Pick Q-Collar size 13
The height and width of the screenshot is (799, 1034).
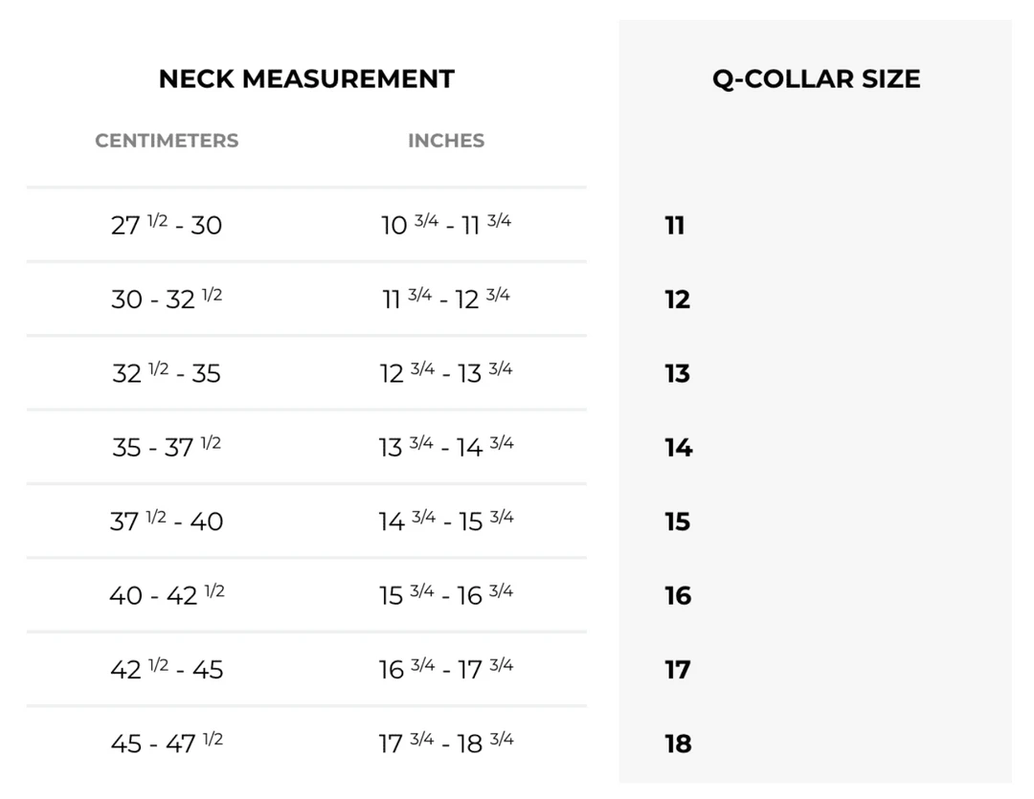[x=677, y=373]
